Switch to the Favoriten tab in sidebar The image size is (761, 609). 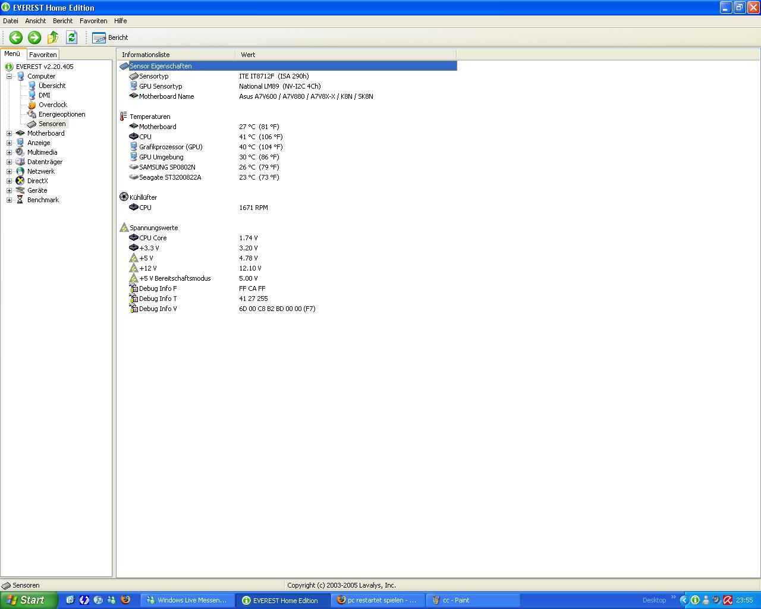(x=43, y=54)
